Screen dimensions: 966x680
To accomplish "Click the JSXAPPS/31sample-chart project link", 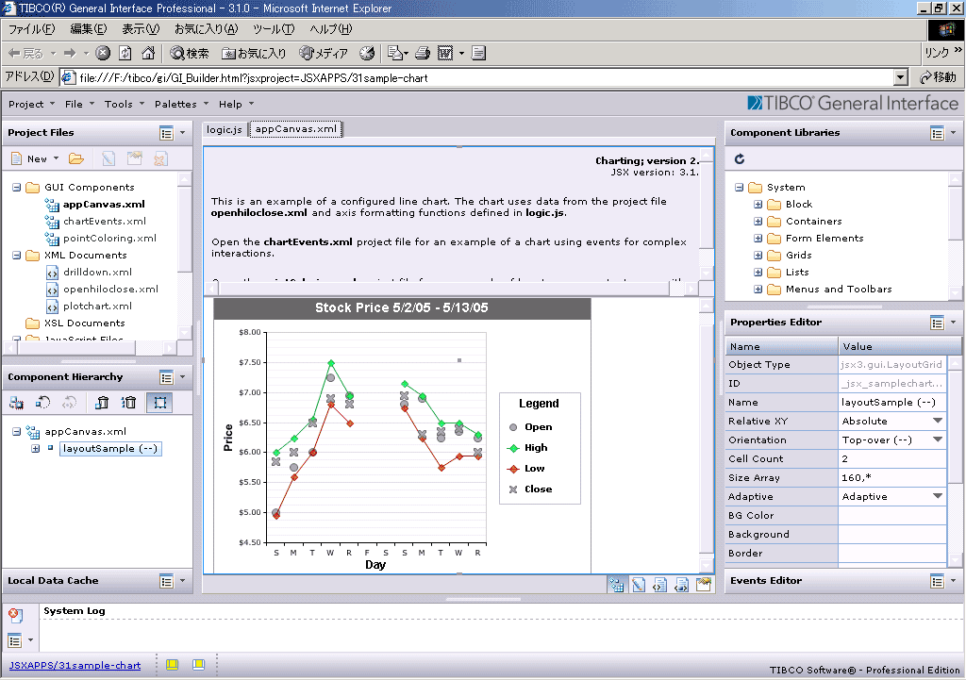I will pyautogui.click(x=75, y=665).
